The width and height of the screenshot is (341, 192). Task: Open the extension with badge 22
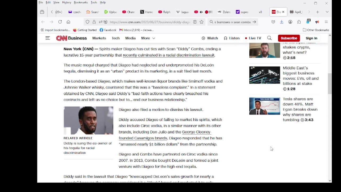coord(308,21)
